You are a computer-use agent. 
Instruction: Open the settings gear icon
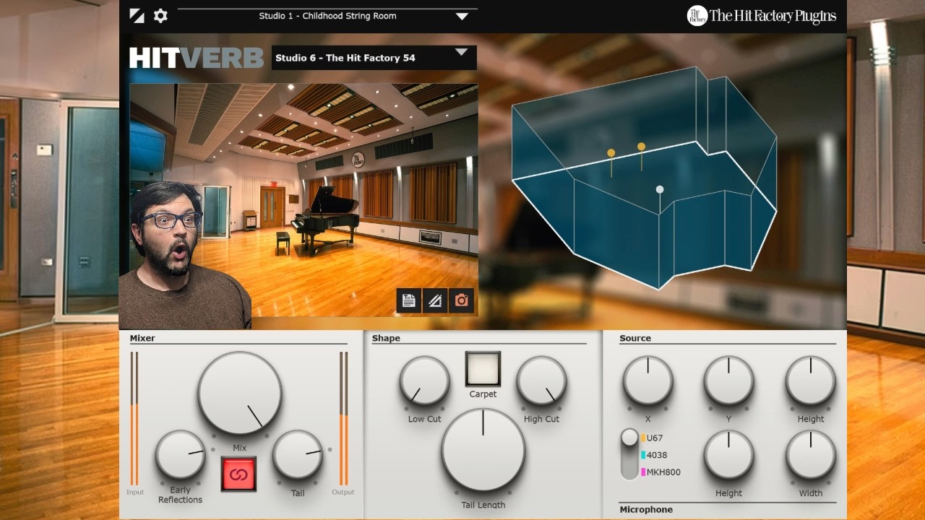tap(160, 15)
